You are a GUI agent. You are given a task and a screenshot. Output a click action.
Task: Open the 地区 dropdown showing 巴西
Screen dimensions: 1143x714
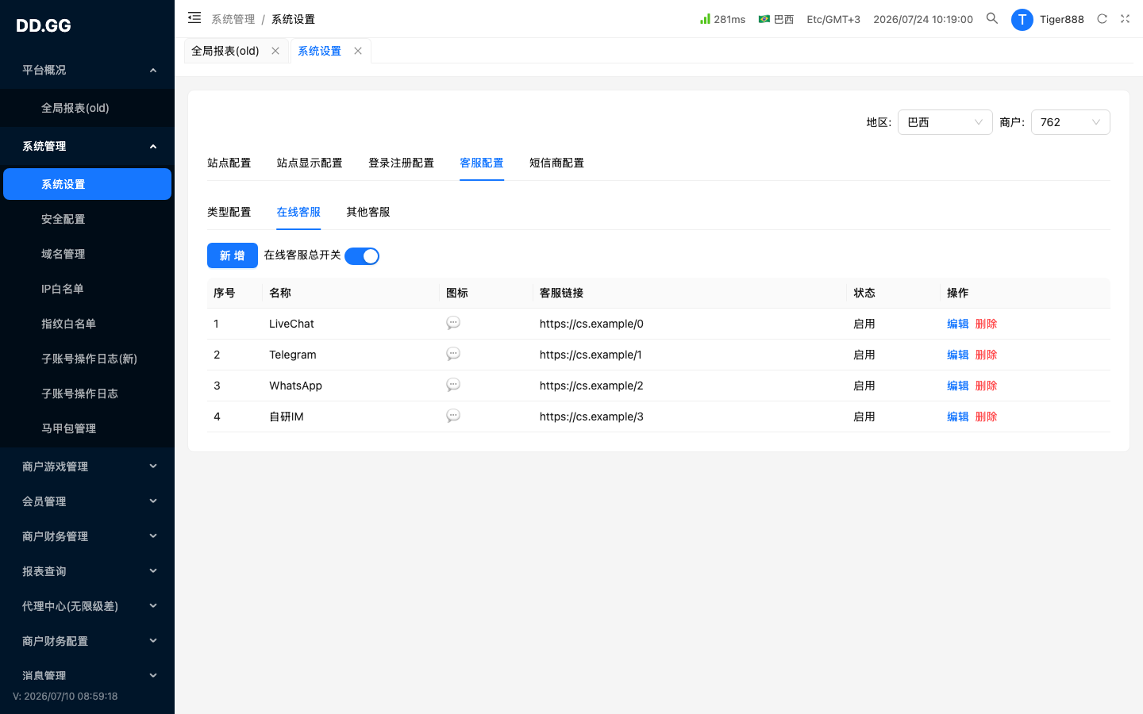pyautogui.click(x=945, y=122)
